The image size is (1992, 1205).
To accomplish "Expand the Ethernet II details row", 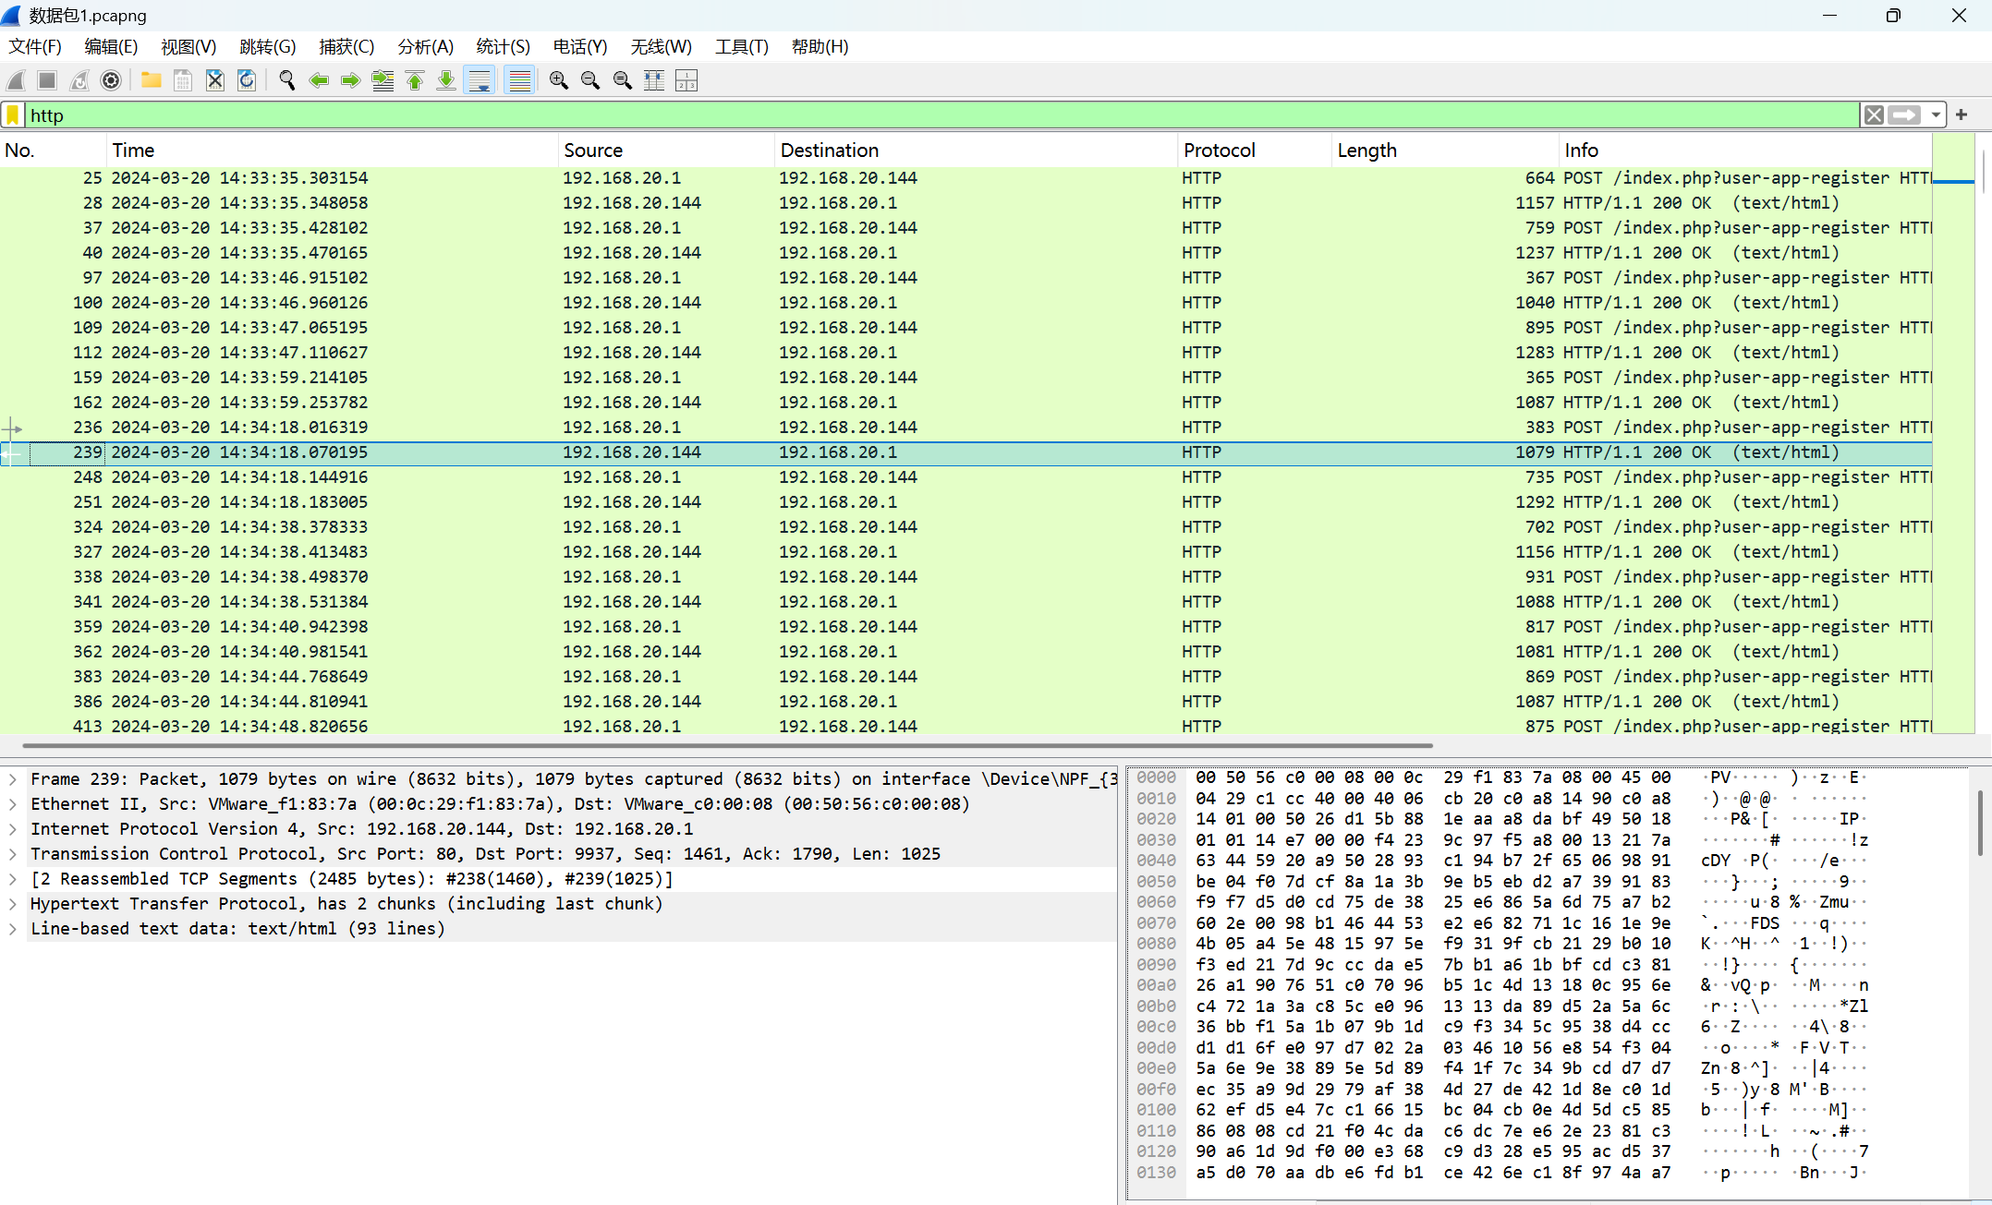I will click(x=13, y=804).
